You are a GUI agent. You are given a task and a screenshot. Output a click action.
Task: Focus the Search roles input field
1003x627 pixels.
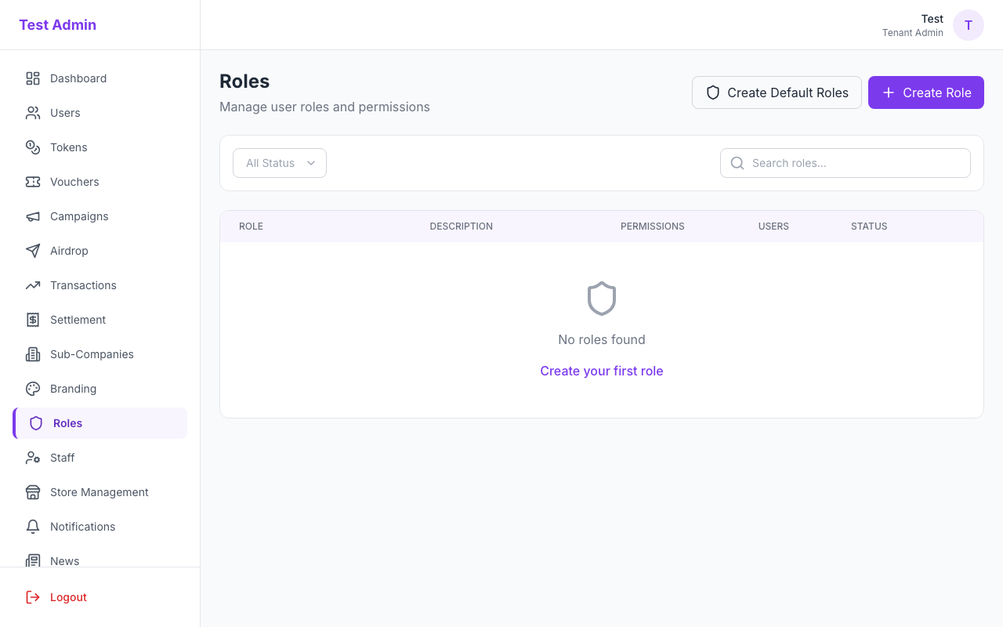(x=854, y=163)
